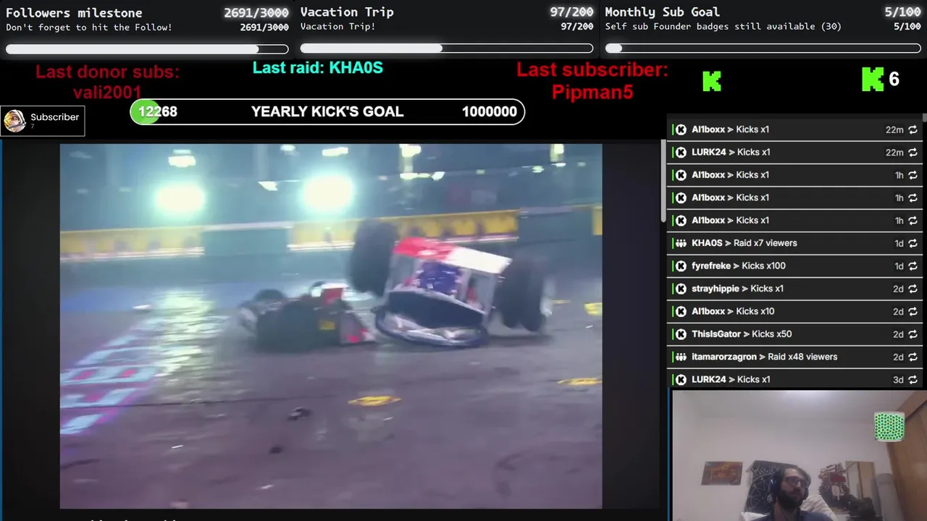Replay the strayhippie Kicks x1 alert
This screenshot has height=521, width=927.
pyautogui.click(x=913, y=289)
